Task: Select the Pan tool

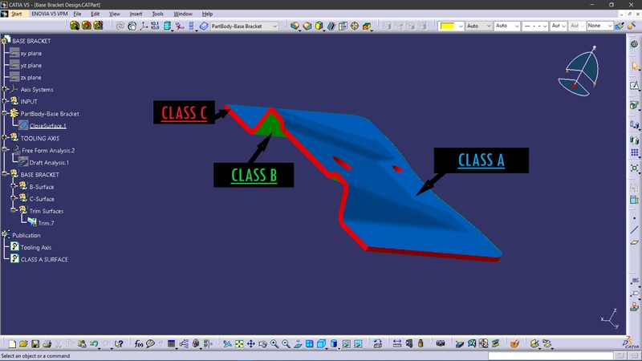Action: pyautogui.click(x=250, y=344)
